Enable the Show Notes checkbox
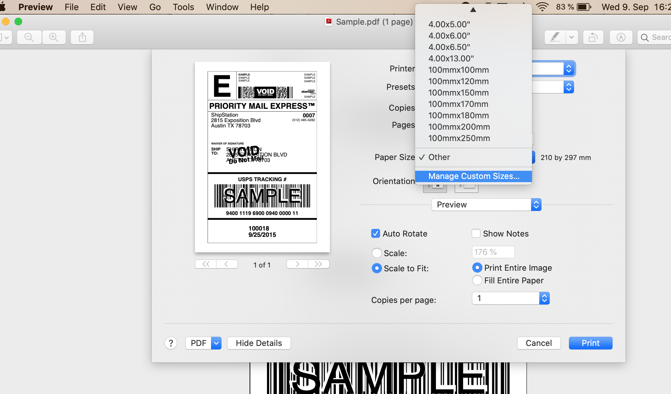The height and width of the screenshot is (394, 671). coord(476,234)
